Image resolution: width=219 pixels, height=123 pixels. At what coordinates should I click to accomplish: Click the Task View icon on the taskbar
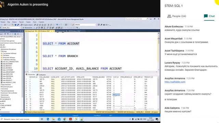pos(42,119)
